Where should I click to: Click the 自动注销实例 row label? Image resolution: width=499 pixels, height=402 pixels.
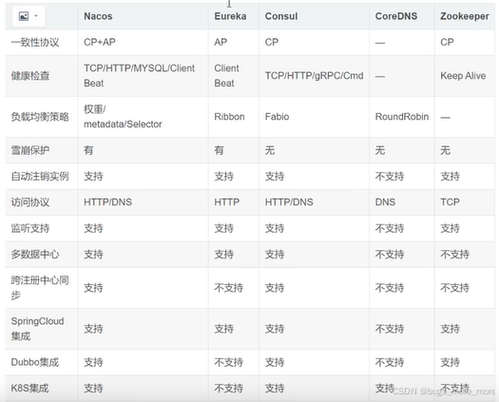[40, 177]
